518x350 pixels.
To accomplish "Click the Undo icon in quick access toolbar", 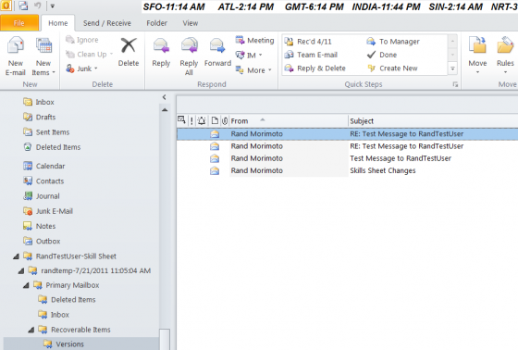I will (38, 6).
